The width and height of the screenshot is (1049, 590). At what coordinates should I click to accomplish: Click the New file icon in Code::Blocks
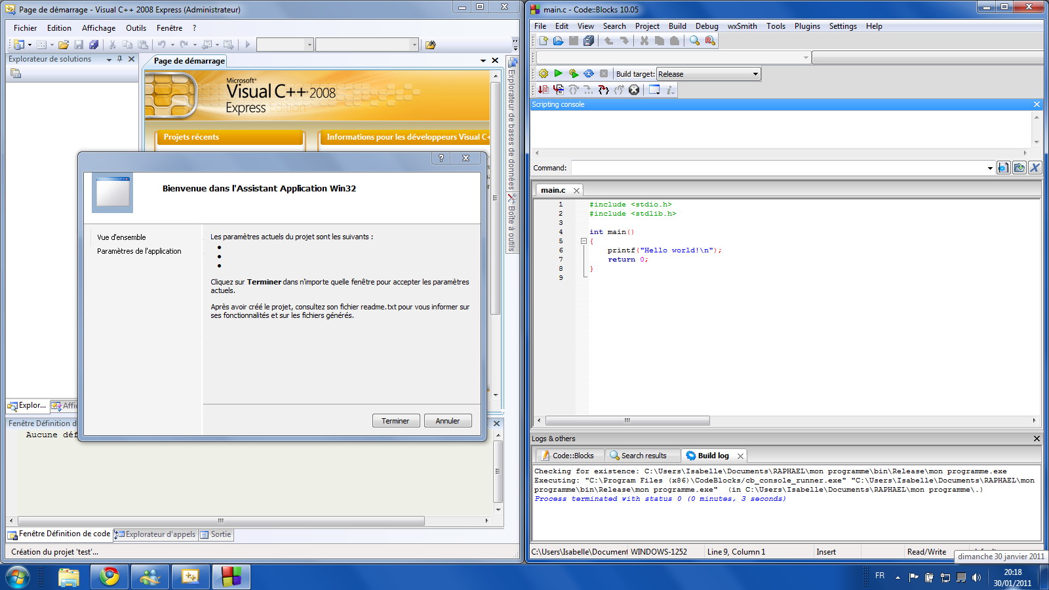click(x=544, y=41)
